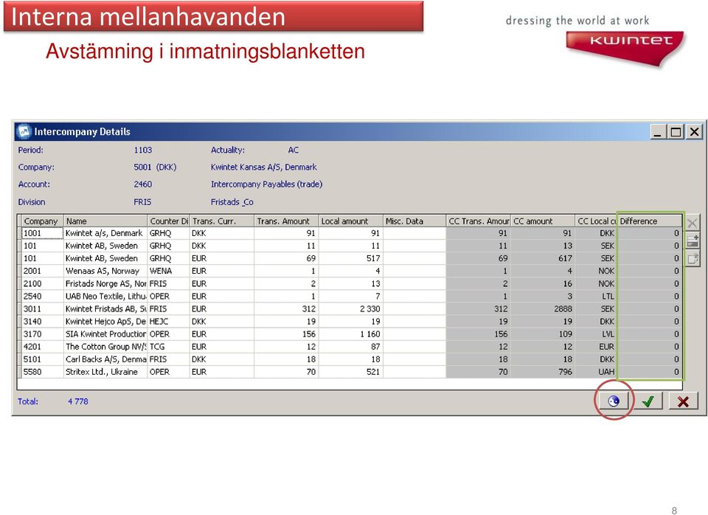Close the Intercompany Details window
Image resolution: width=708 pixels, height=515 pixels.
(695, 132)
